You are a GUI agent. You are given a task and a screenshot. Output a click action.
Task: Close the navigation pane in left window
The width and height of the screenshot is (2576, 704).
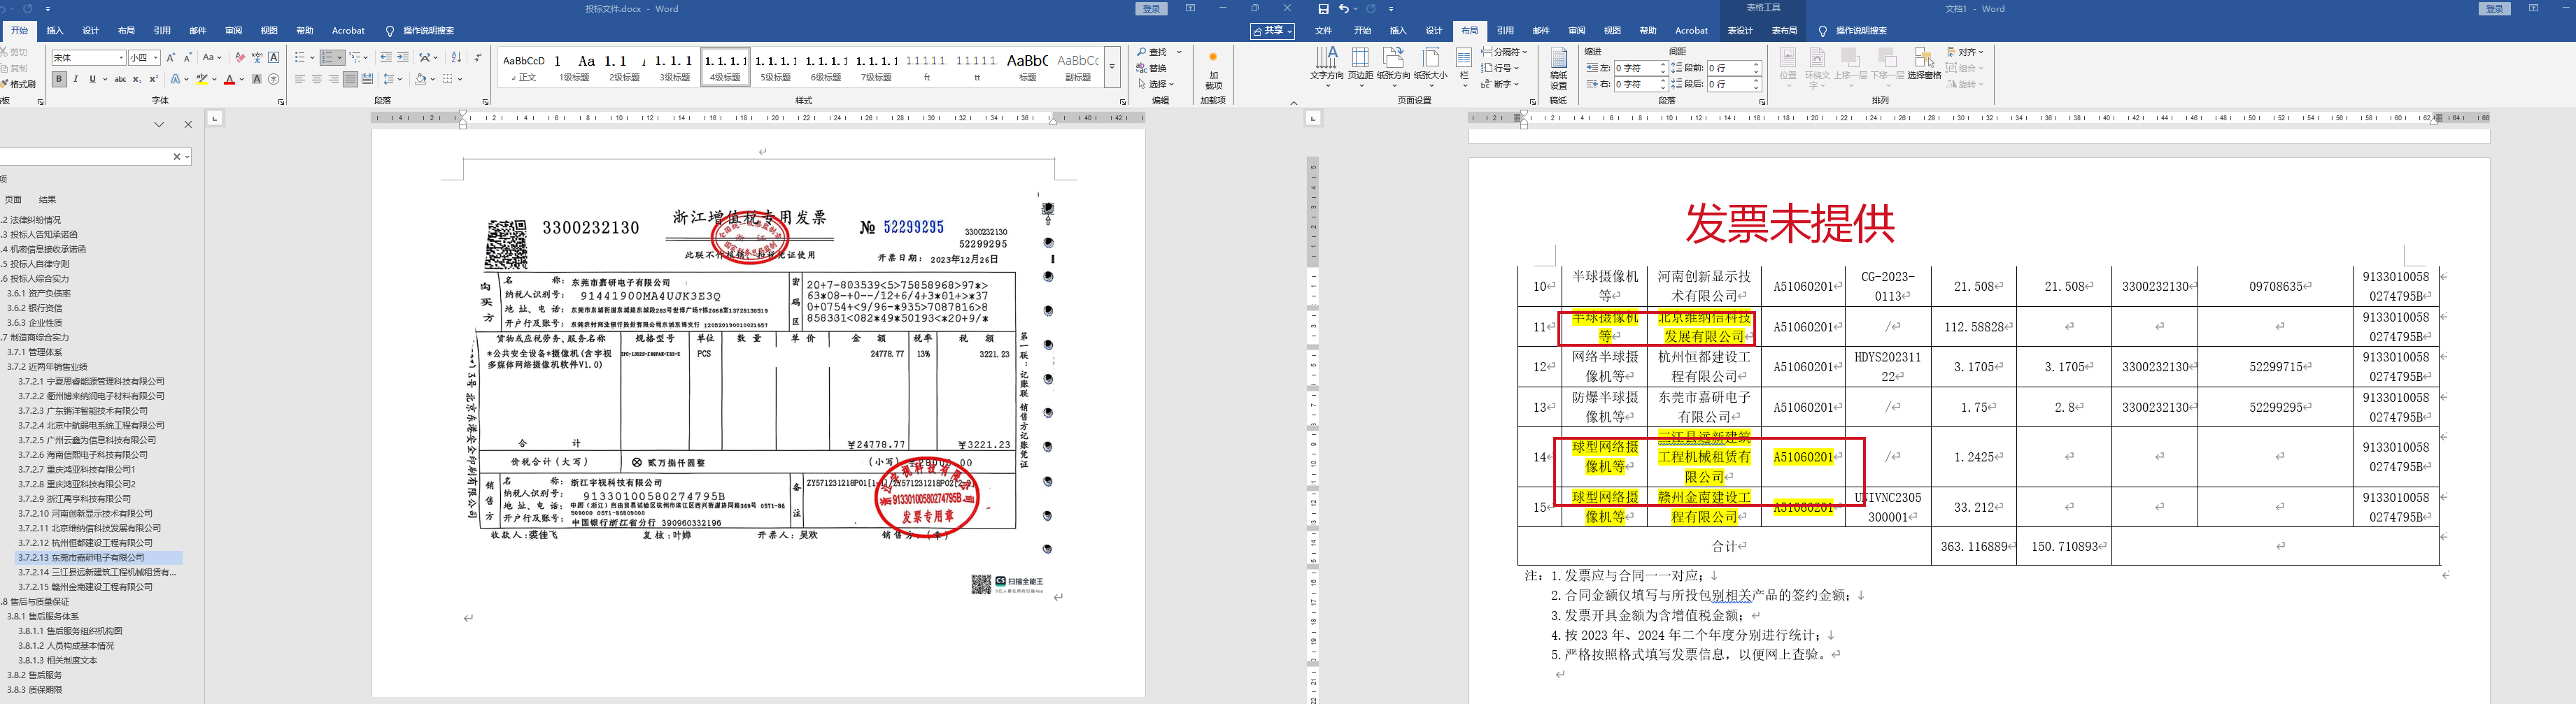187,125
